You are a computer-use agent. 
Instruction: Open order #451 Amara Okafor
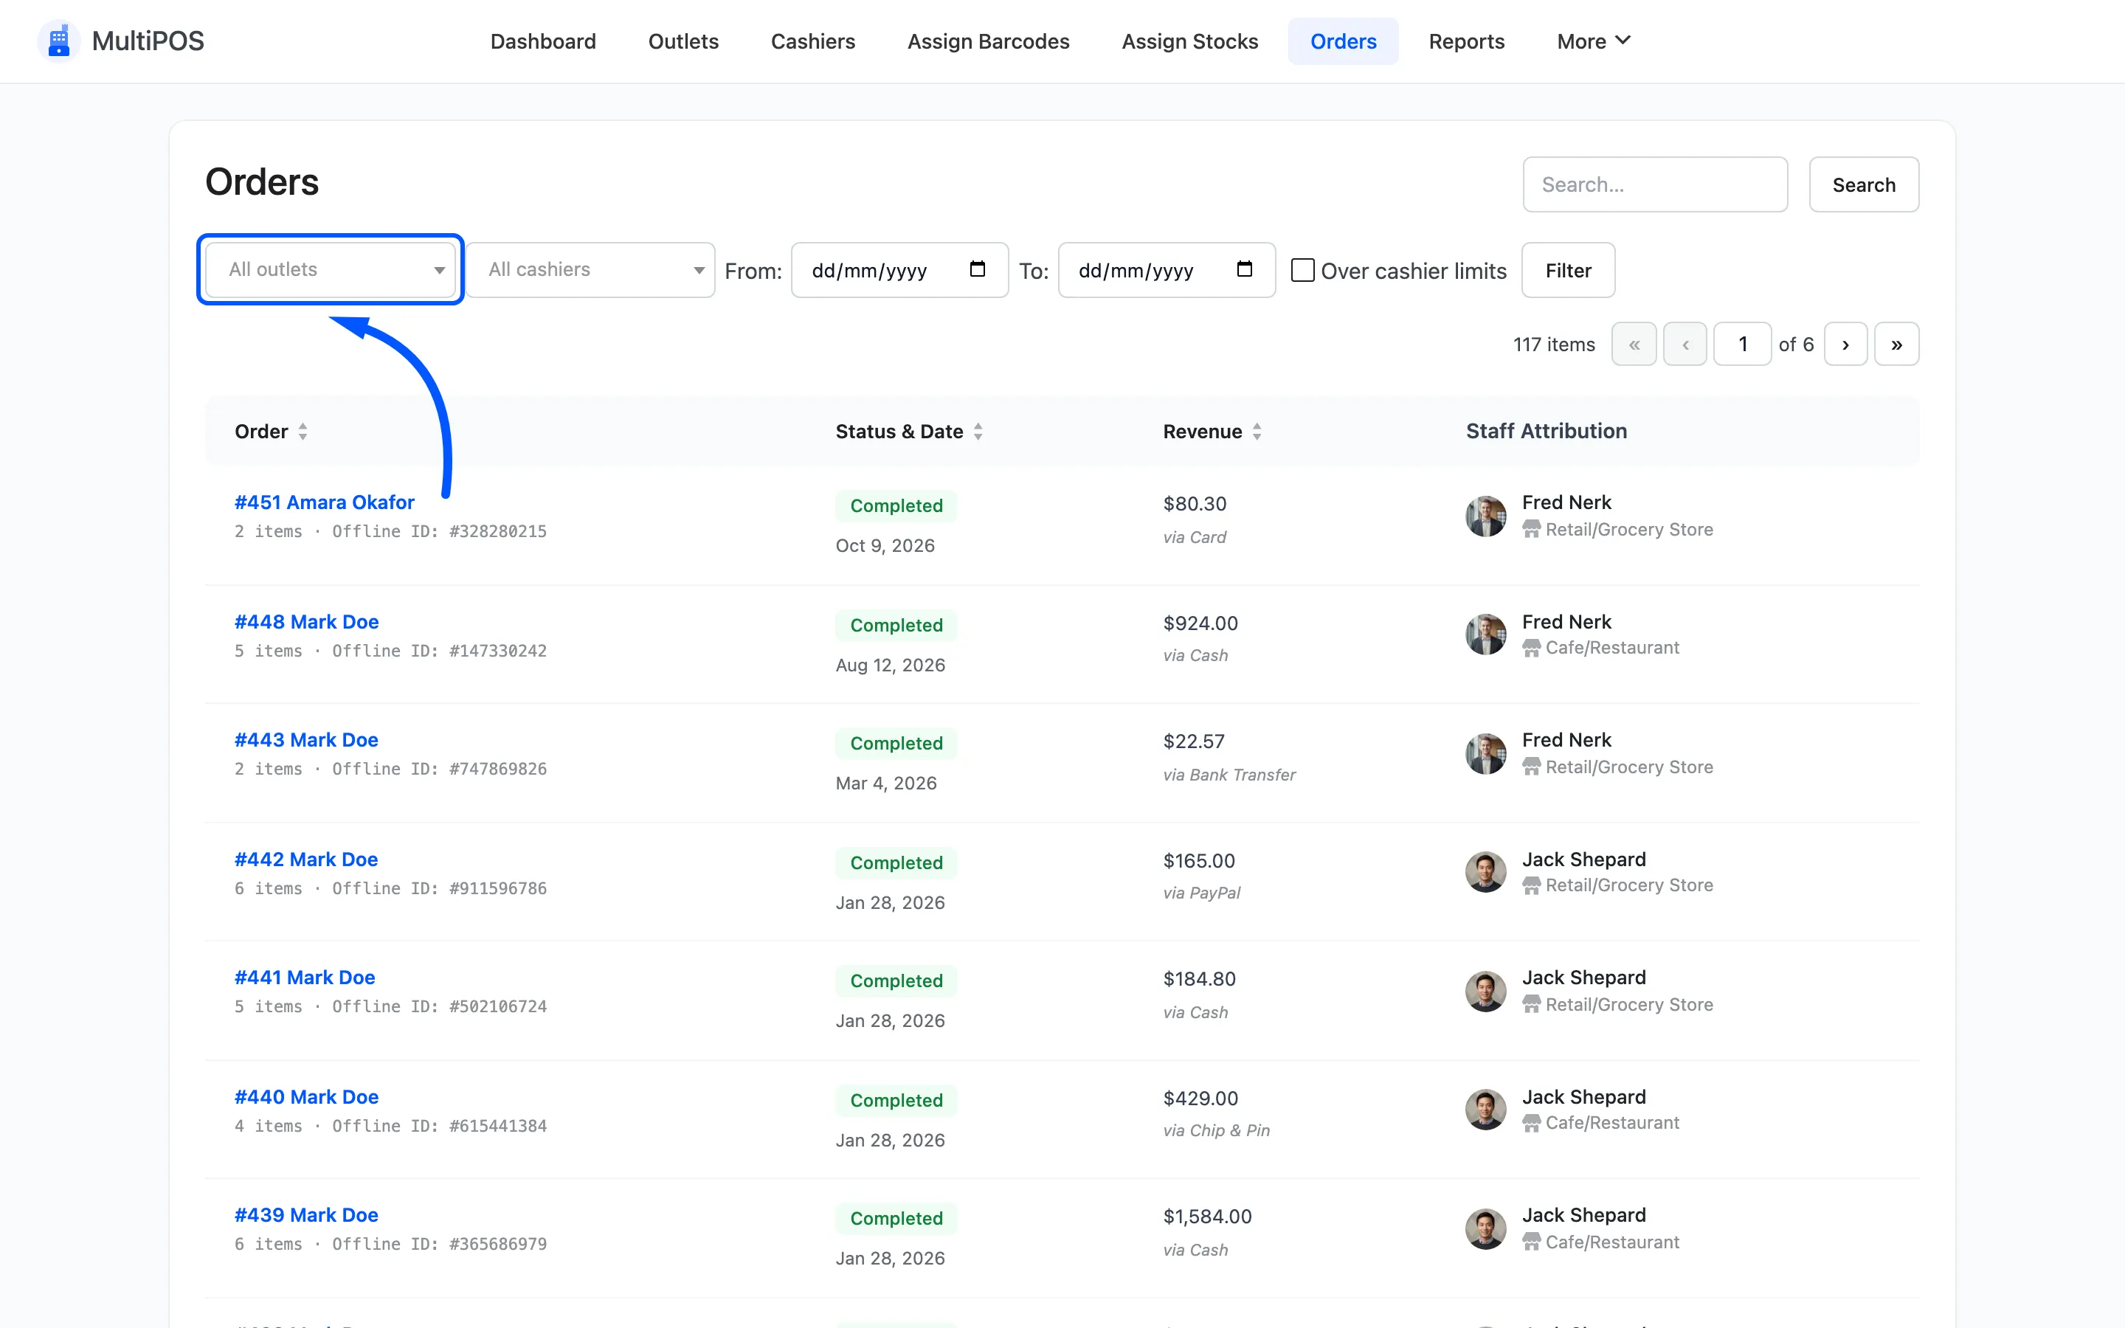pos(324,502)
